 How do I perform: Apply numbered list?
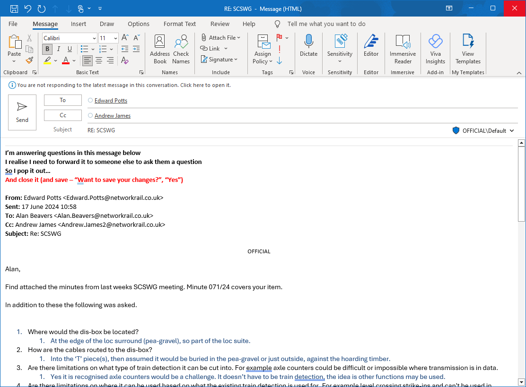[x=103, y=49]
